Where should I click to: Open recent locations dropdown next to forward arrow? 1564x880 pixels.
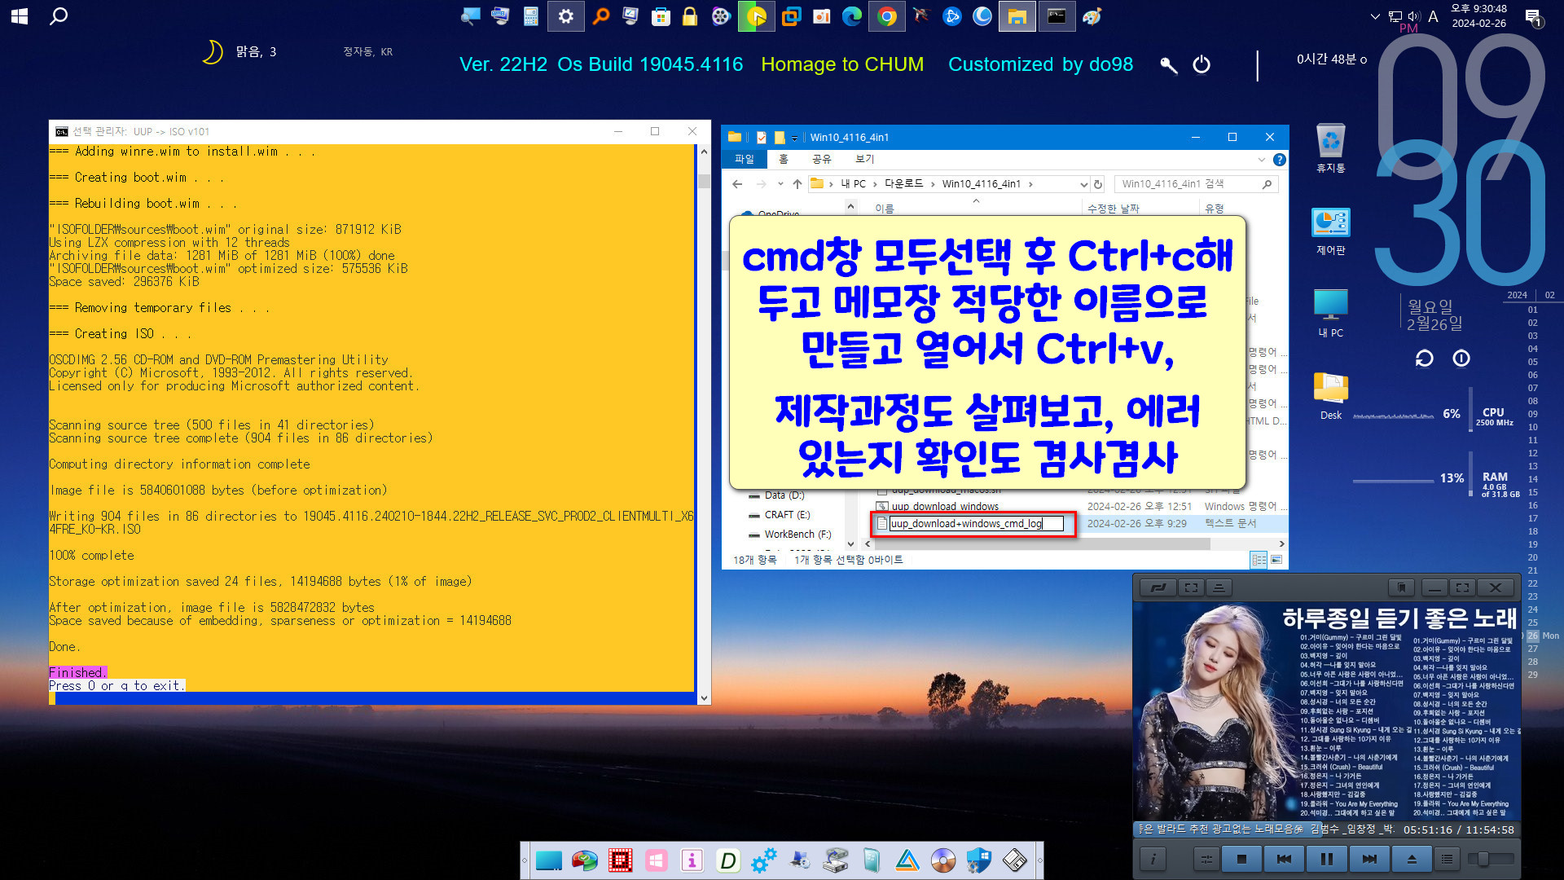pos(780,184)
